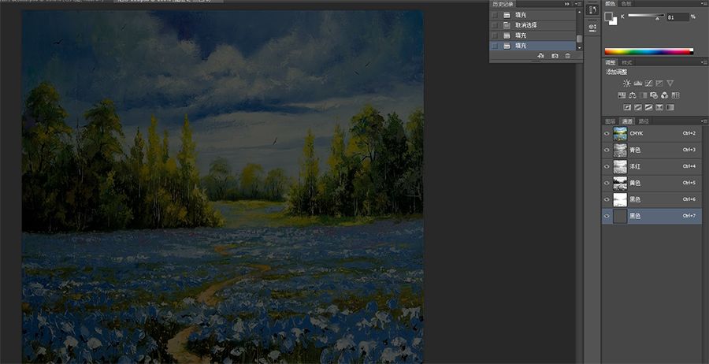Select the 洋红 channel
Screen dimensions: 709x364
tap(652, 166)
